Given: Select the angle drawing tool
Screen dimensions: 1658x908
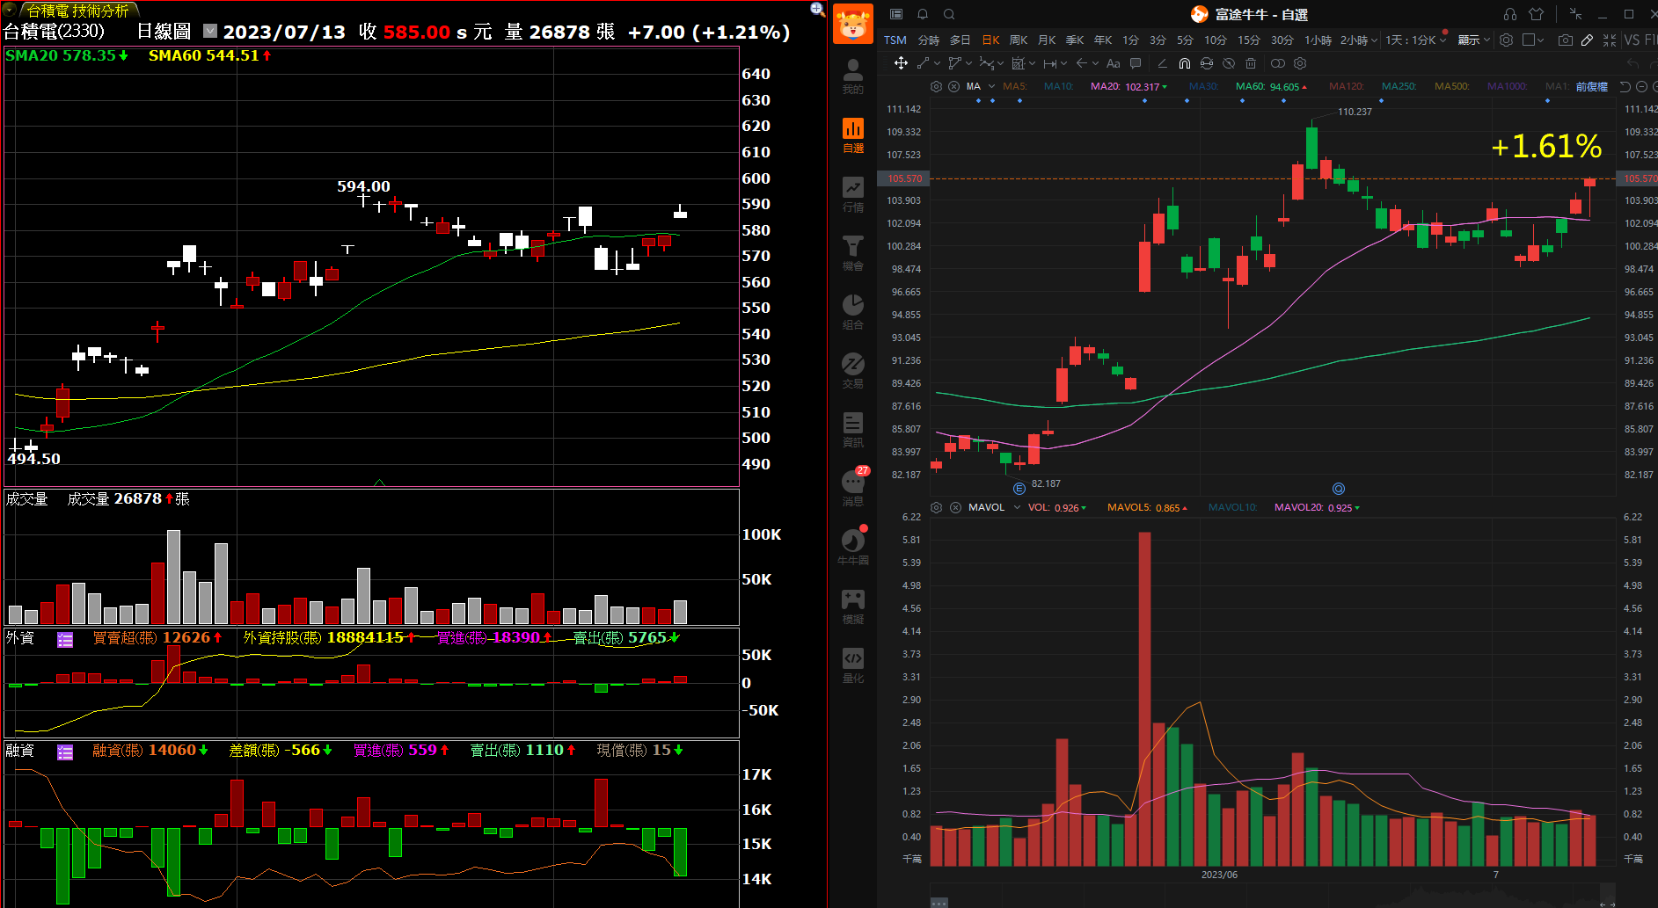Looking at the screenshot, I should [x=1163, y=63].
